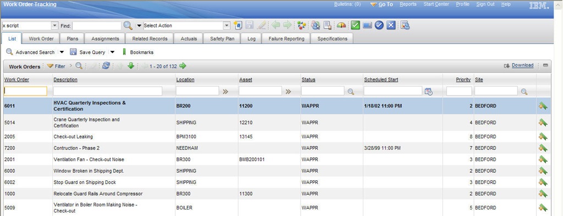563x216 pixels.
Task: Open the Reports link
Action: 408,4
